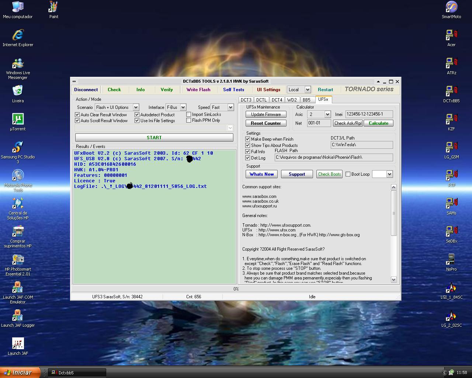Open HP Photosmart Essential 2.01 icon
The width and height of the screenshot is (472, 378).
click(x=18, y=265)
